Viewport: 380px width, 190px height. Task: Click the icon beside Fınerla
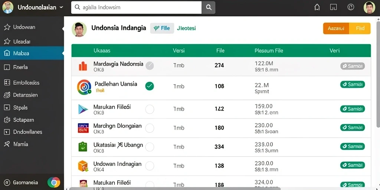[7, 68]
